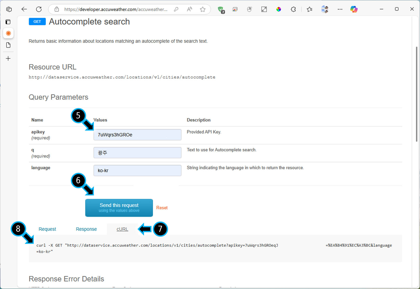Click the curl command text
The height and width of the screenshot is (289, 420).
214,248
